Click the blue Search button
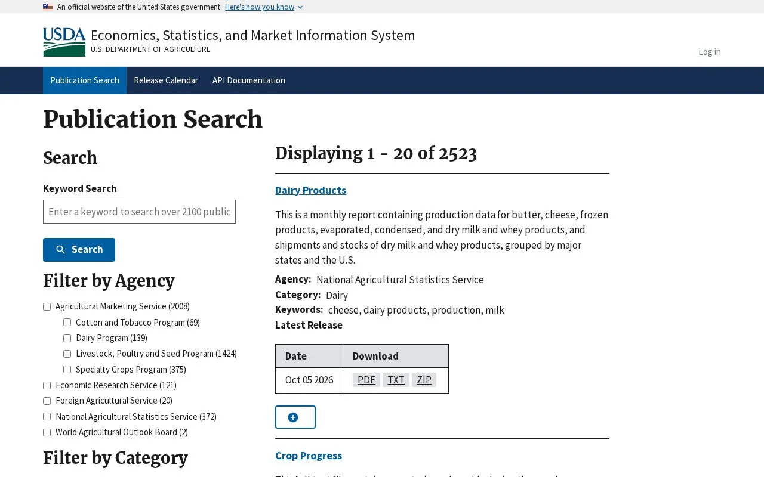This screenshot has height=477, width=764. [79, 250]
